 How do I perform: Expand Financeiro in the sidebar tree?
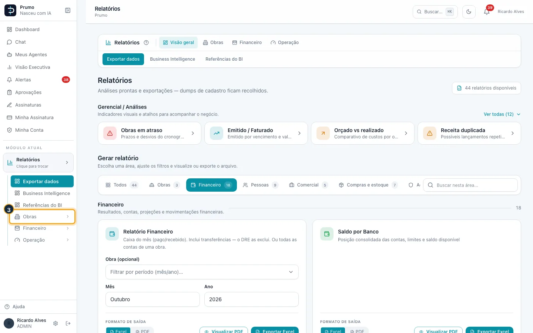click(42, 228)
